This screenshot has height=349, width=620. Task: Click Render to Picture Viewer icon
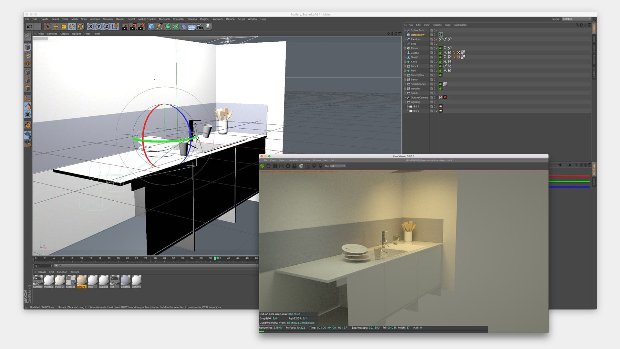click(133, 26)
